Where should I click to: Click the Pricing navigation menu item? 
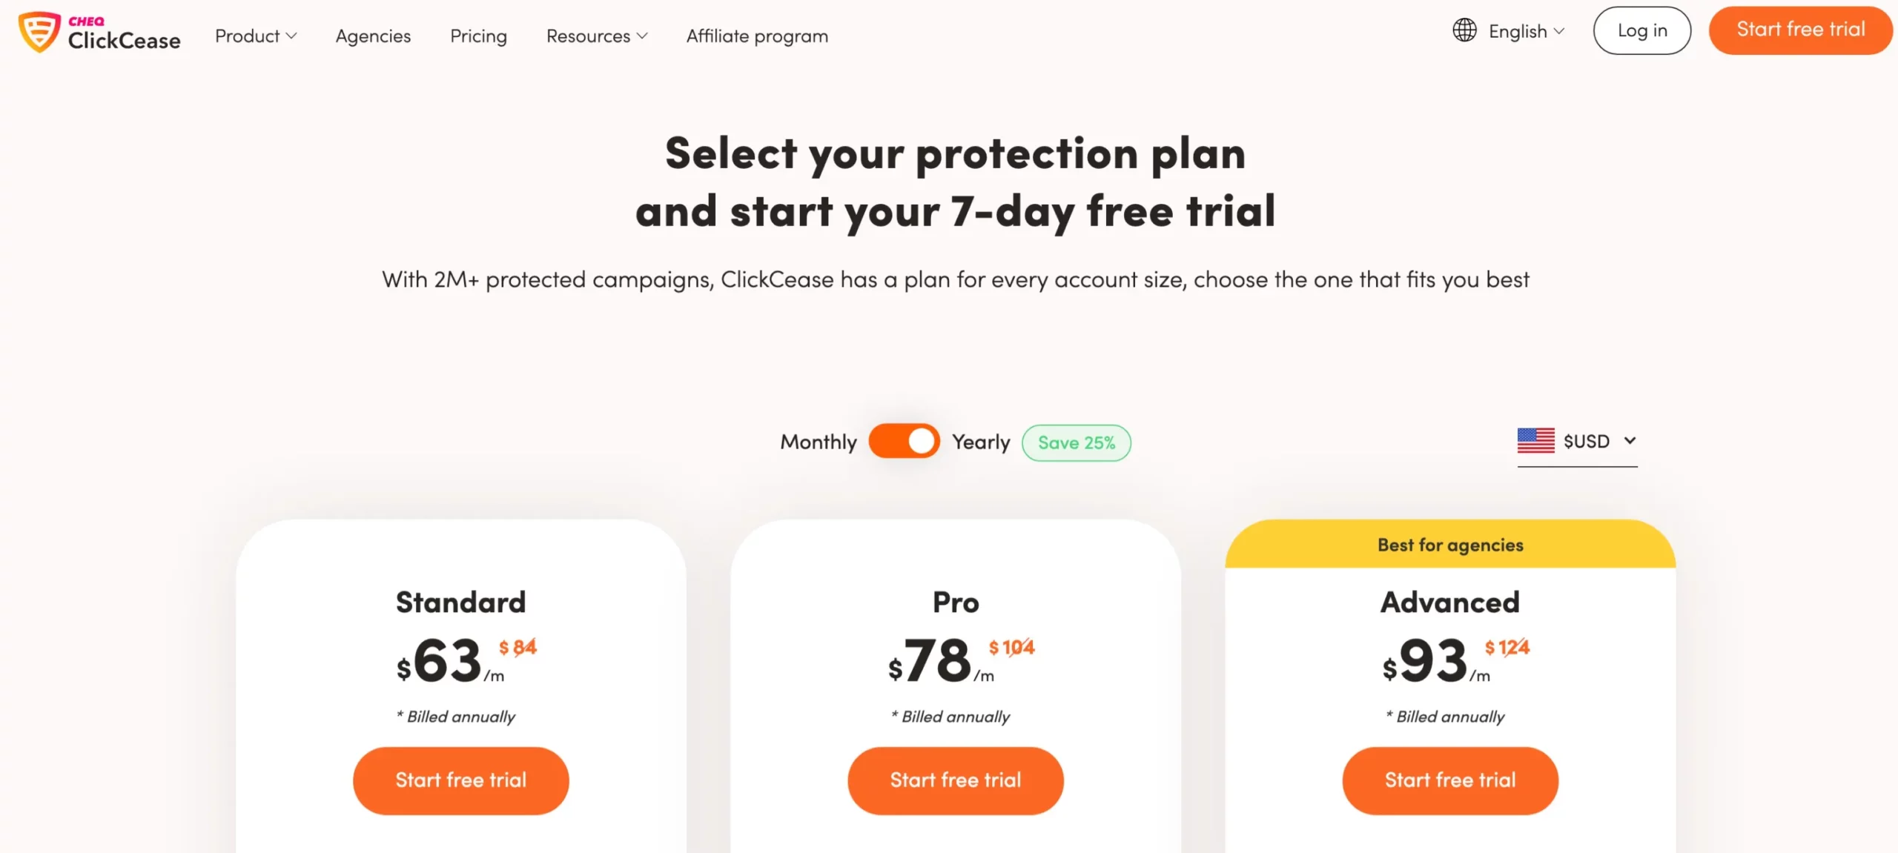[478, 35]
